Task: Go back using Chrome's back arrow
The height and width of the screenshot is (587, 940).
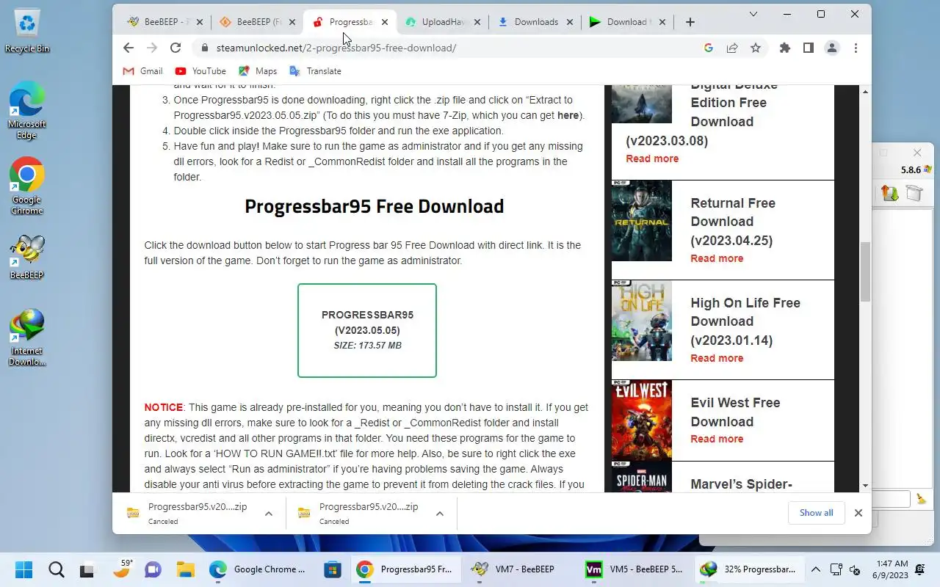Action: point(129,48)
